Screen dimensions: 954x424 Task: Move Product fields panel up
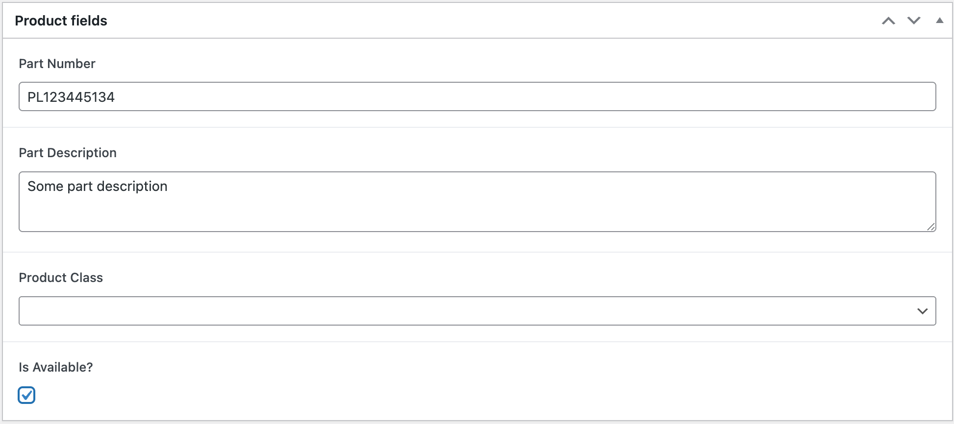pos(888,21)
